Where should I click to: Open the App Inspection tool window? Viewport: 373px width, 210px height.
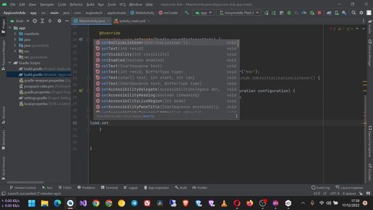156,188
